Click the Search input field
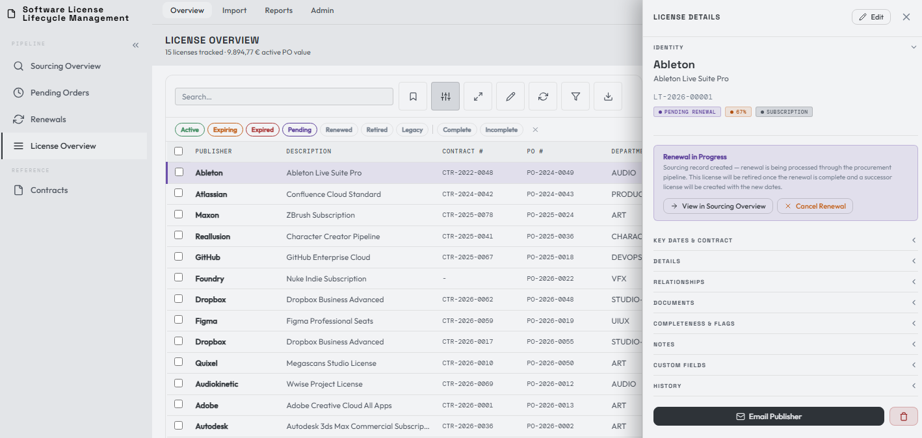The width and height of the screenshot is (922, 438). click(284, 97)
